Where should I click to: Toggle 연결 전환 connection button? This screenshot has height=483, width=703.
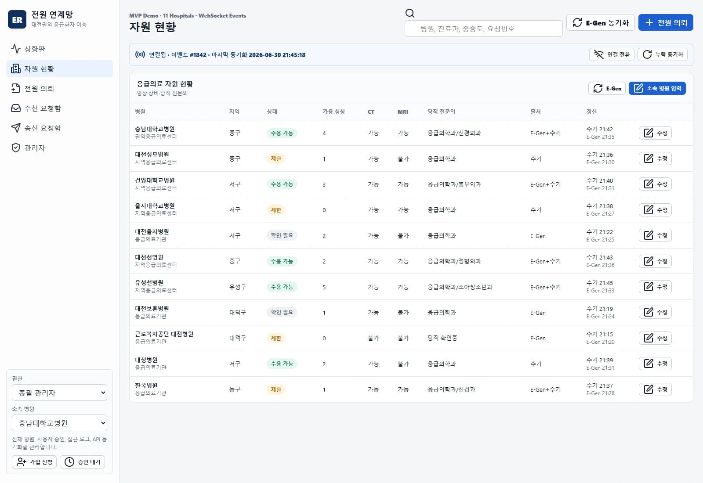(x=612, y=54)
